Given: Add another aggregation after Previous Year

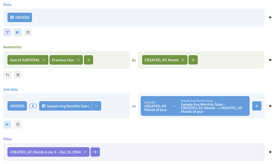Looking at the screenshot, I should pos(89,60).
